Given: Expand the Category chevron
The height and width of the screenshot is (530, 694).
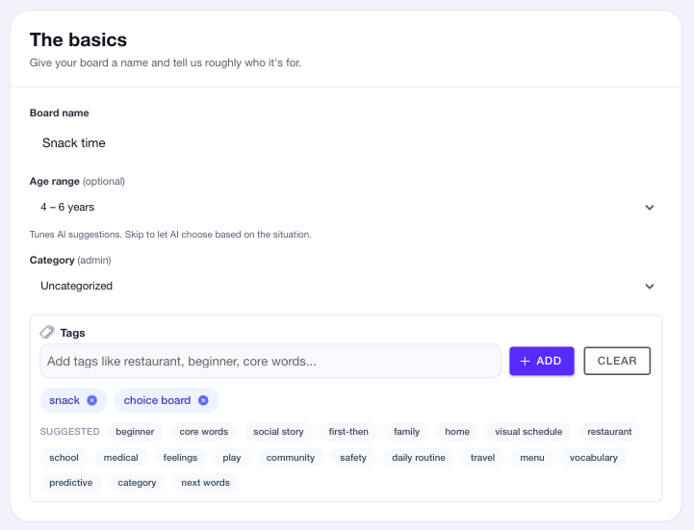Looking at the screenshot, I should 650,286.
